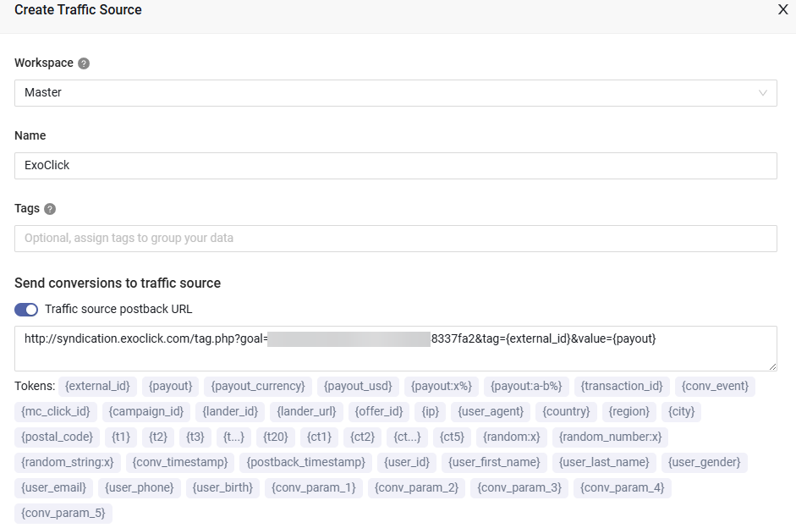Click inside the postback URL text area
796x528 pixels.
click(395, 348)
